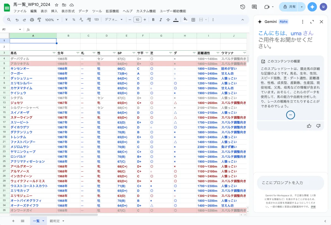Open the zoom 100% dropdown

tap(52, 20)
